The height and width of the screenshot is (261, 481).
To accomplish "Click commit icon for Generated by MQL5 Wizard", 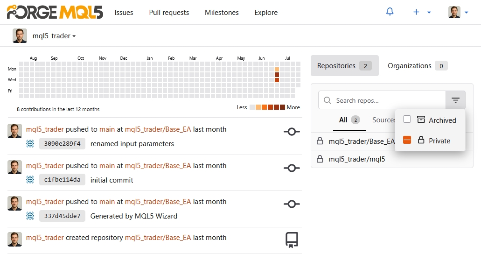I will point(292,204).
